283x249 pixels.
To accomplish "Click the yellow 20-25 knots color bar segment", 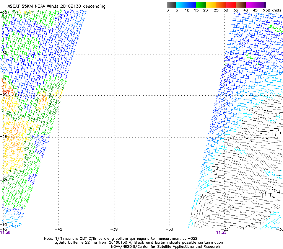I will 211,5.
